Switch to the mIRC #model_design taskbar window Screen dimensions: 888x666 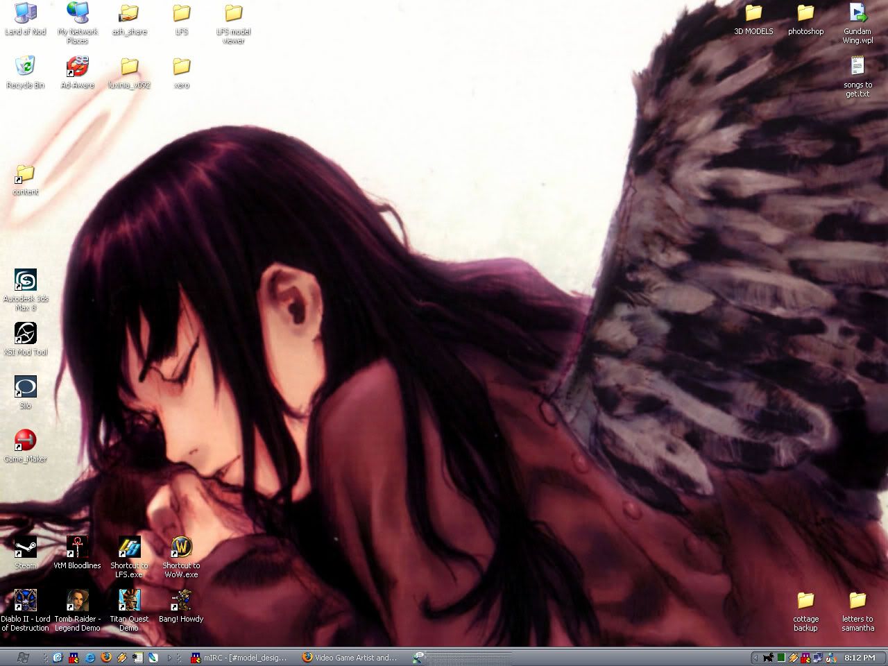click(239, 658)
